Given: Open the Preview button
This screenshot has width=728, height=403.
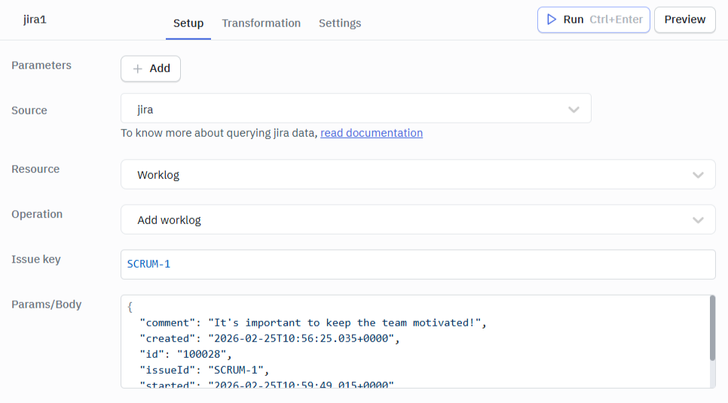Looking at the screenshot, I should [x=685, y=20].
